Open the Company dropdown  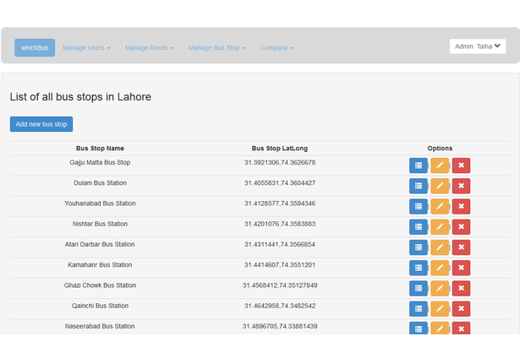(277, 47)
